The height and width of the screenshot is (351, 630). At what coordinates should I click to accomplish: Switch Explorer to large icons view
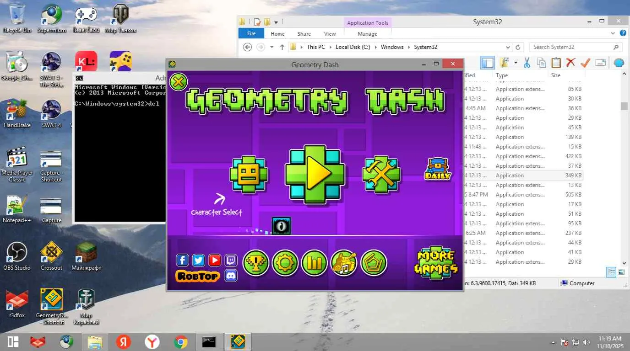click(x=621, y=272)
